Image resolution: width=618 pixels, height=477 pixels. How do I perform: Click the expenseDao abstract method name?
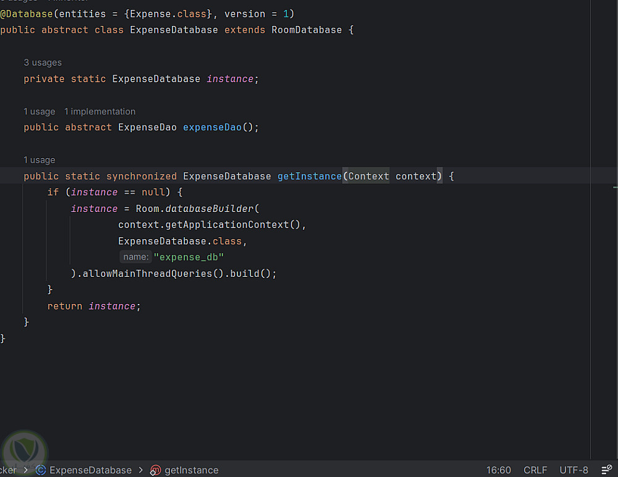(212, 127)
